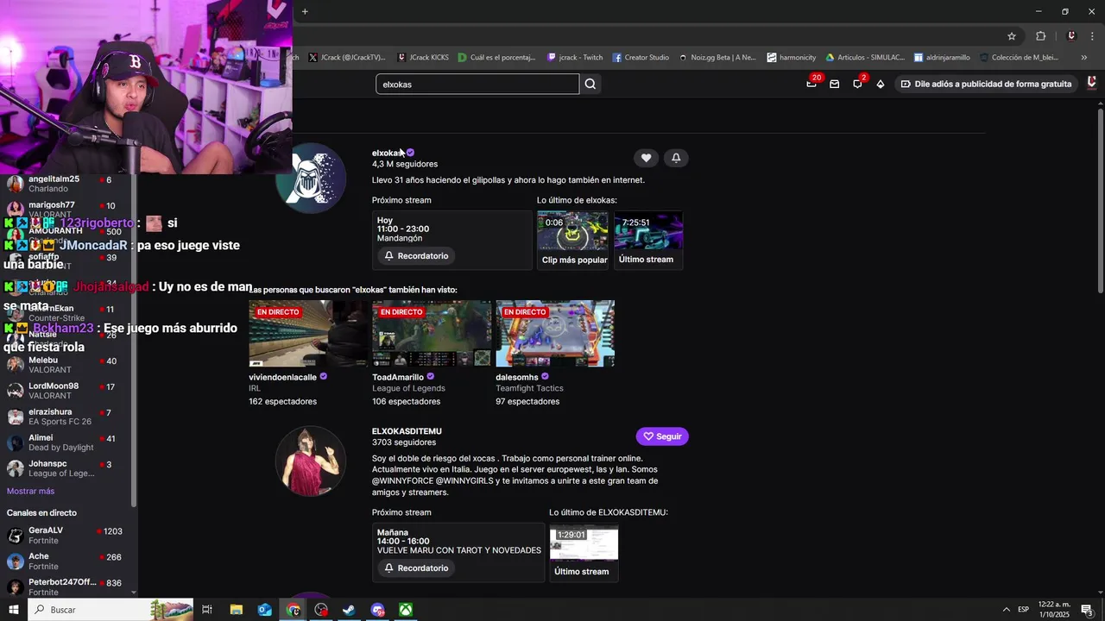Image resolution: width=1105 pixels, height=621 pixels.
Task: Select Alimei Dead by Daylight channel
Action: tap(67, 442)
